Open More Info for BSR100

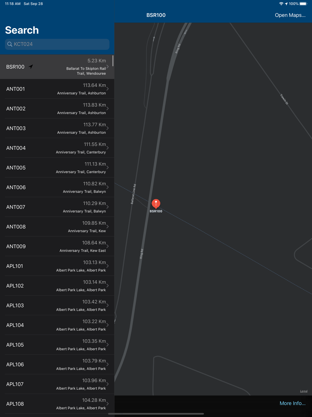292,403
